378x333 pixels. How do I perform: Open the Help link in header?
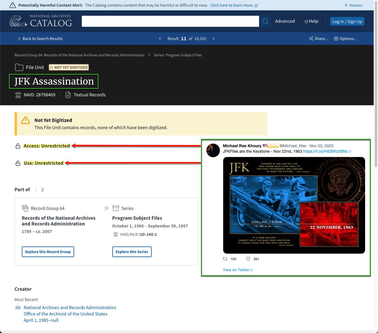[311, 21]
